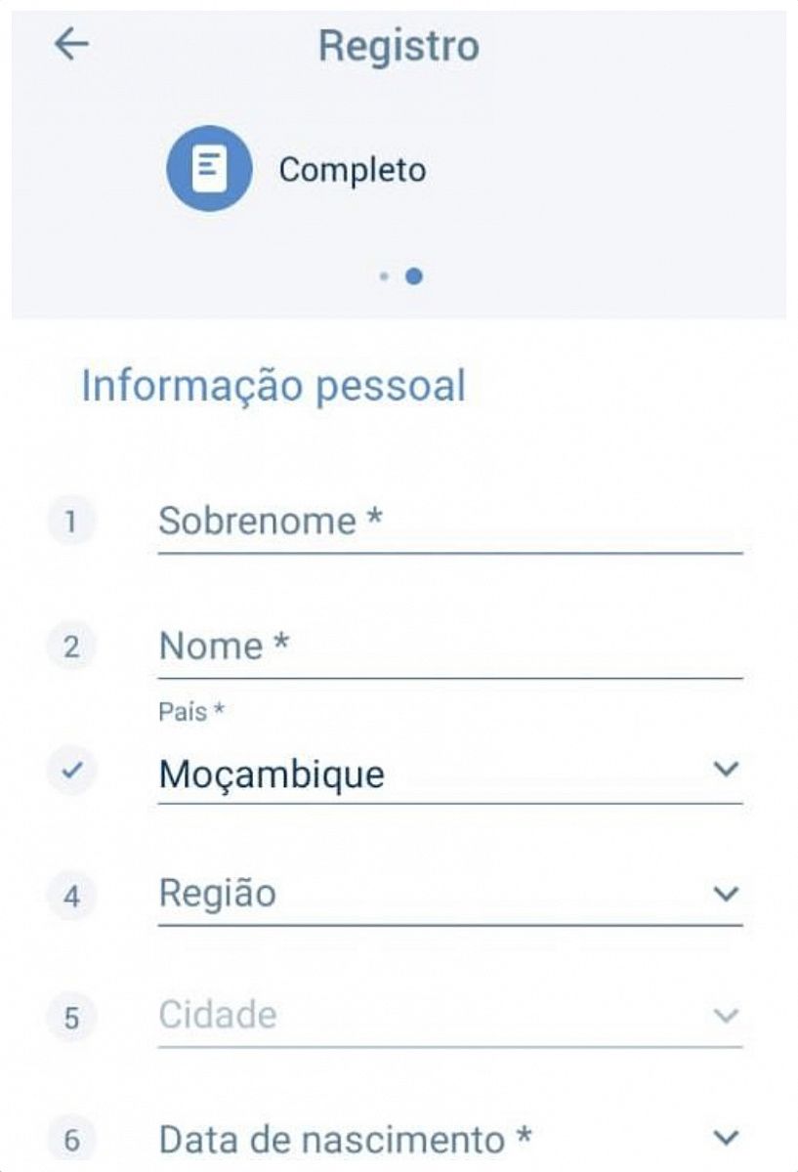Tap the step 2 number badge
Screen dimensions: 798x1172
click(70, 647)
